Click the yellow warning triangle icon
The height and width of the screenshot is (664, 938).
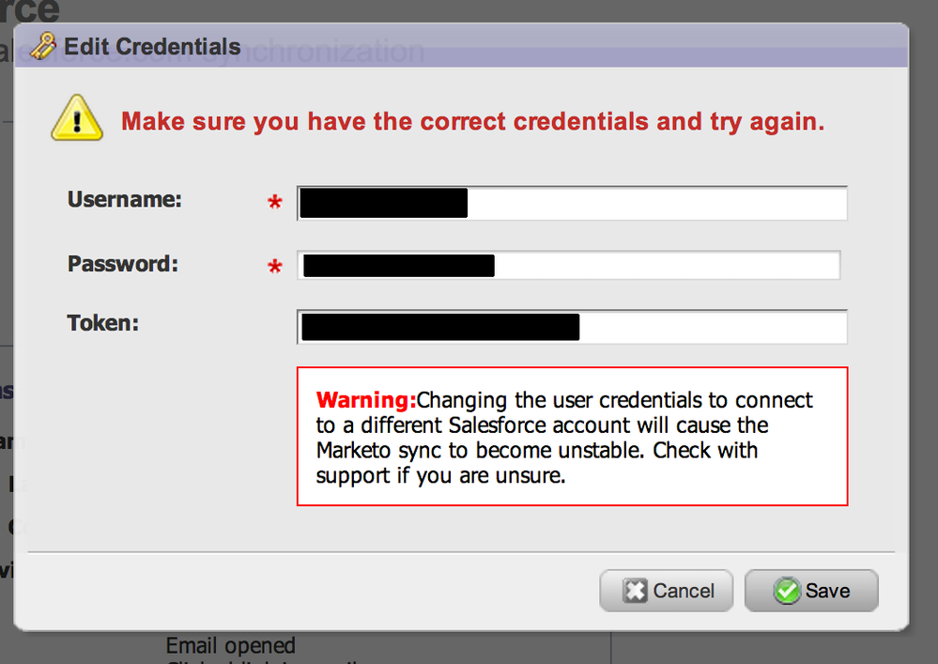(x=77, y=119)
